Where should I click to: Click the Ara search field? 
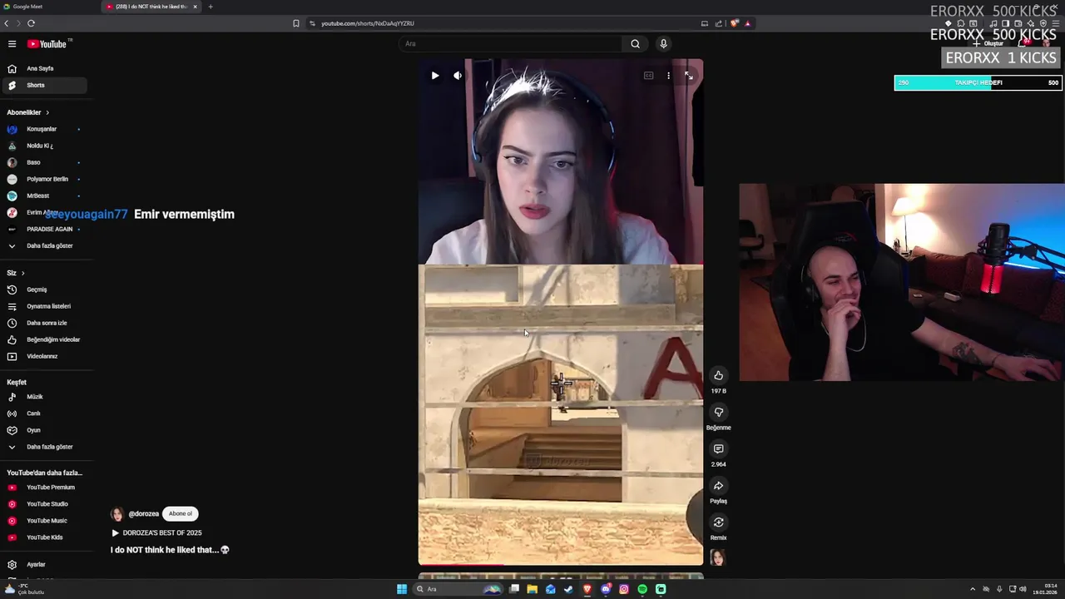pyautogui.click(x=509, y=43)
